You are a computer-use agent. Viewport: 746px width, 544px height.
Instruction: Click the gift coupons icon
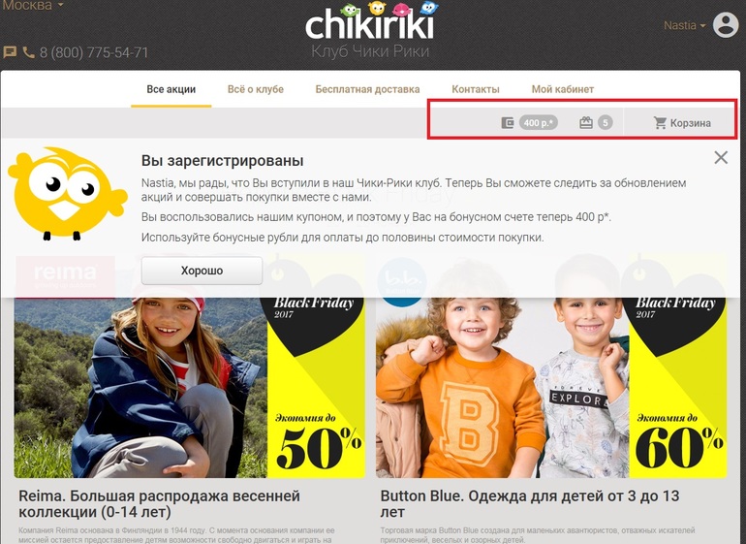pyautogui.click(x=586, y=123)
